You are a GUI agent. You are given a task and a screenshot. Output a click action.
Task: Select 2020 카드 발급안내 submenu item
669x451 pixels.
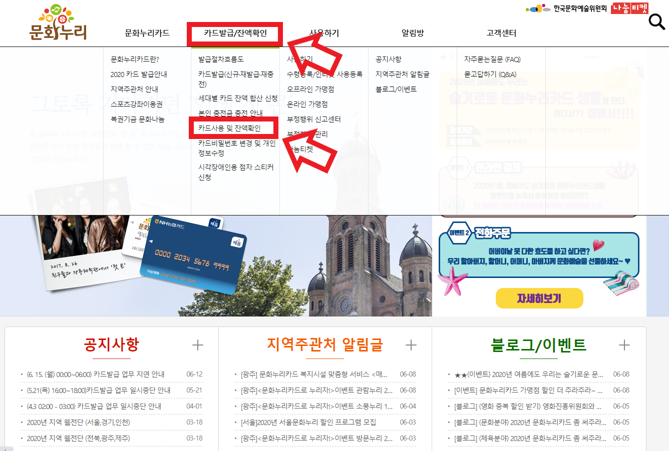[139, 74]
